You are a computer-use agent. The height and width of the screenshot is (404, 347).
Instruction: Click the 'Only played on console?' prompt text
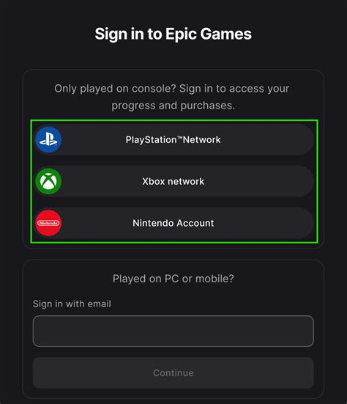115,89
